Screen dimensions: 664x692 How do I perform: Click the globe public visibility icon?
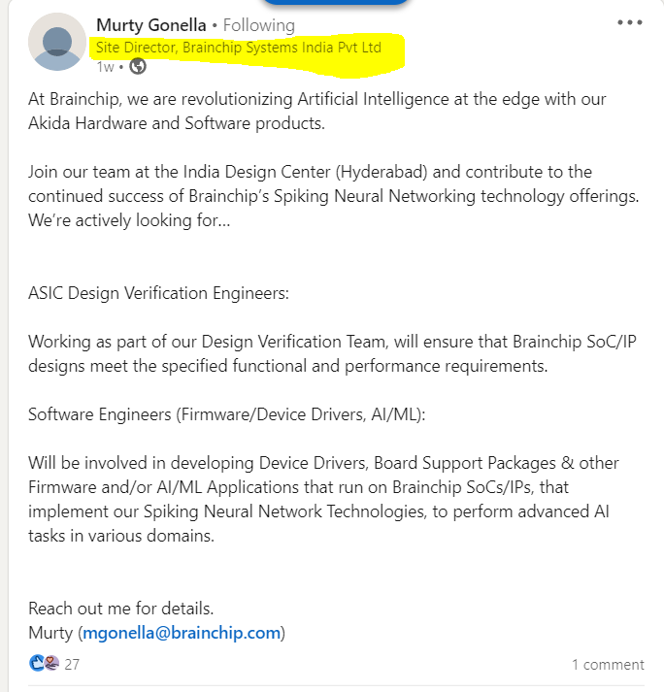click(x=138, y=67)
